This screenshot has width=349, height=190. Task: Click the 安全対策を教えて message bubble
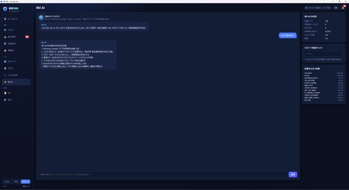coord(288,35)
